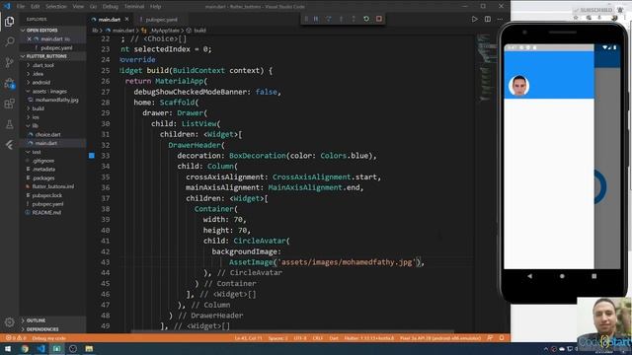The height and width of the screenshot is (355, 632).
Task: Open the Debug menu
Action: click(x=110, y=7)
